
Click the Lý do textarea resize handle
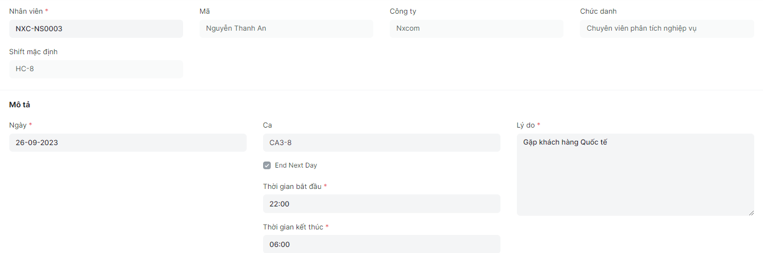click(x=751, y=212)
